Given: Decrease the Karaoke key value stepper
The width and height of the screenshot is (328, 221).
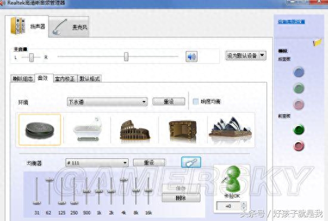Looking at the screenshot, I should [x=244, y=208].
